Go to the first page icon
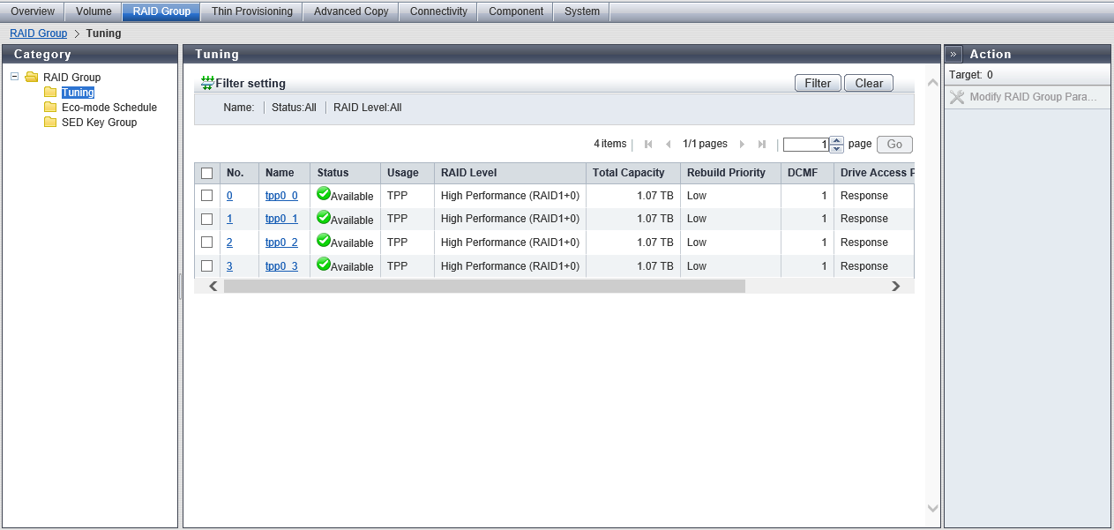Image resolution: width=1114 pixels, height=530 pixels. 648,145
